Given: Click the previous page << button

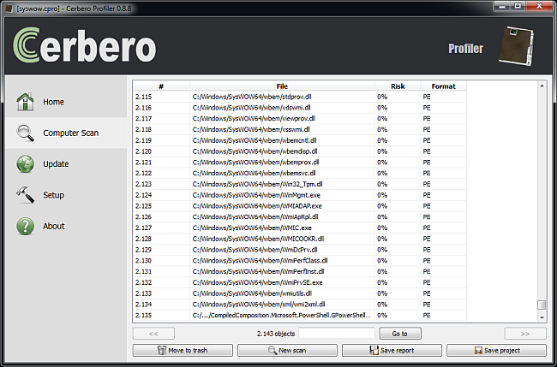Looking at the screenshot, I should (153, 334).
